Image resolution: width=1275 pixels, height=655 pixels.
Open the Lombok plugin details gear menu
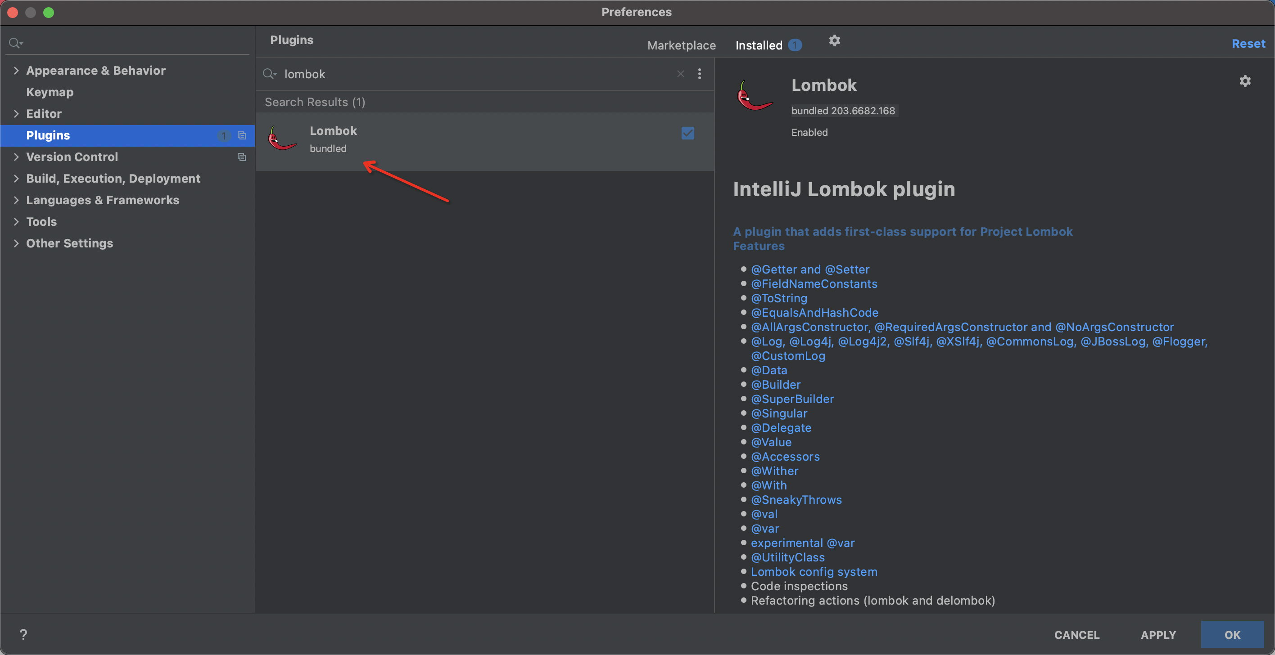coord(1245,81)
